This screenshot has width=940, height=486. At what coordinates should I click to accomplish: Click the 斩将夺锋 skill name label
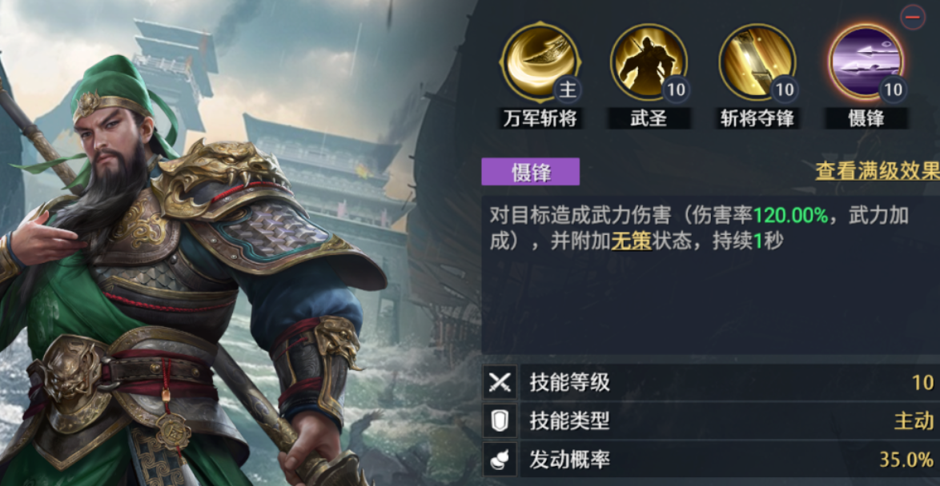(757, 118)
